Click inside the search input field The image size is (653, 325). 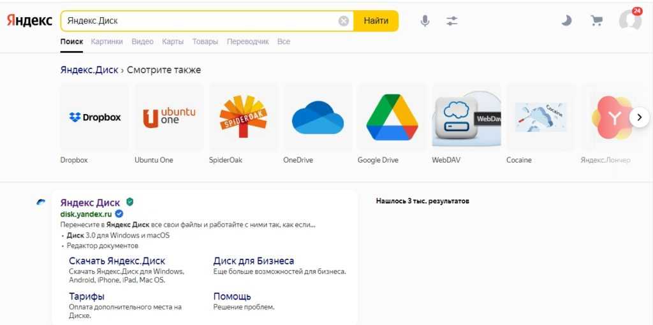click(x=198, y=21)
